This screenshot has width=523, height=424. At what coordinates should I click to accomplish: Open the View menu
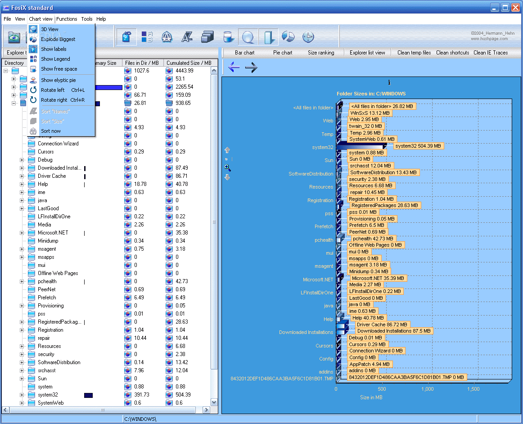[x=20, y=19]
